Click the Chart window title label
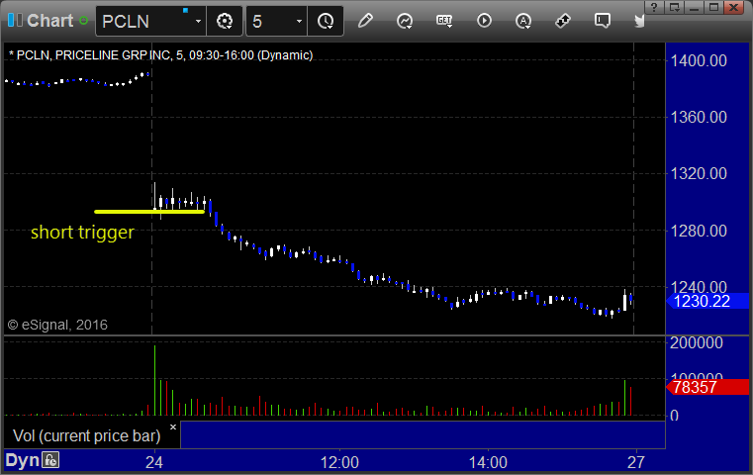This screenshot has width=753, height=475. pos(49,21)
